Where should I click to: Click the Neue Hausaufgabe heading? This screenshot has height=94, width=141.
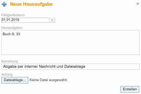31,4
